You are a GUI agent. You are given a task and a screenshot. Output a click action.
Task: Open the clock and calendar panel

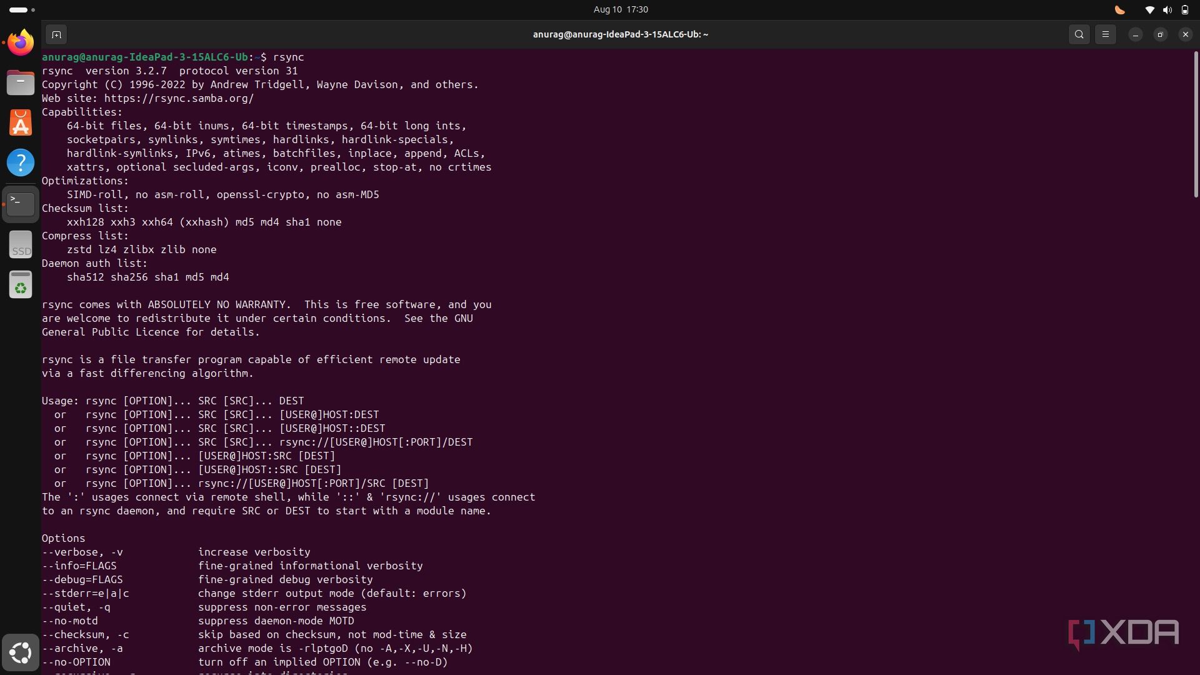pos(620,9)
